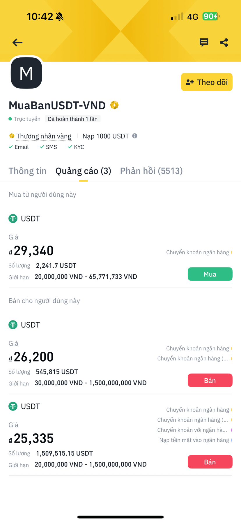Tap the back arrow icon
This screenshot has height=523, width=241.
tap(17, 43)
